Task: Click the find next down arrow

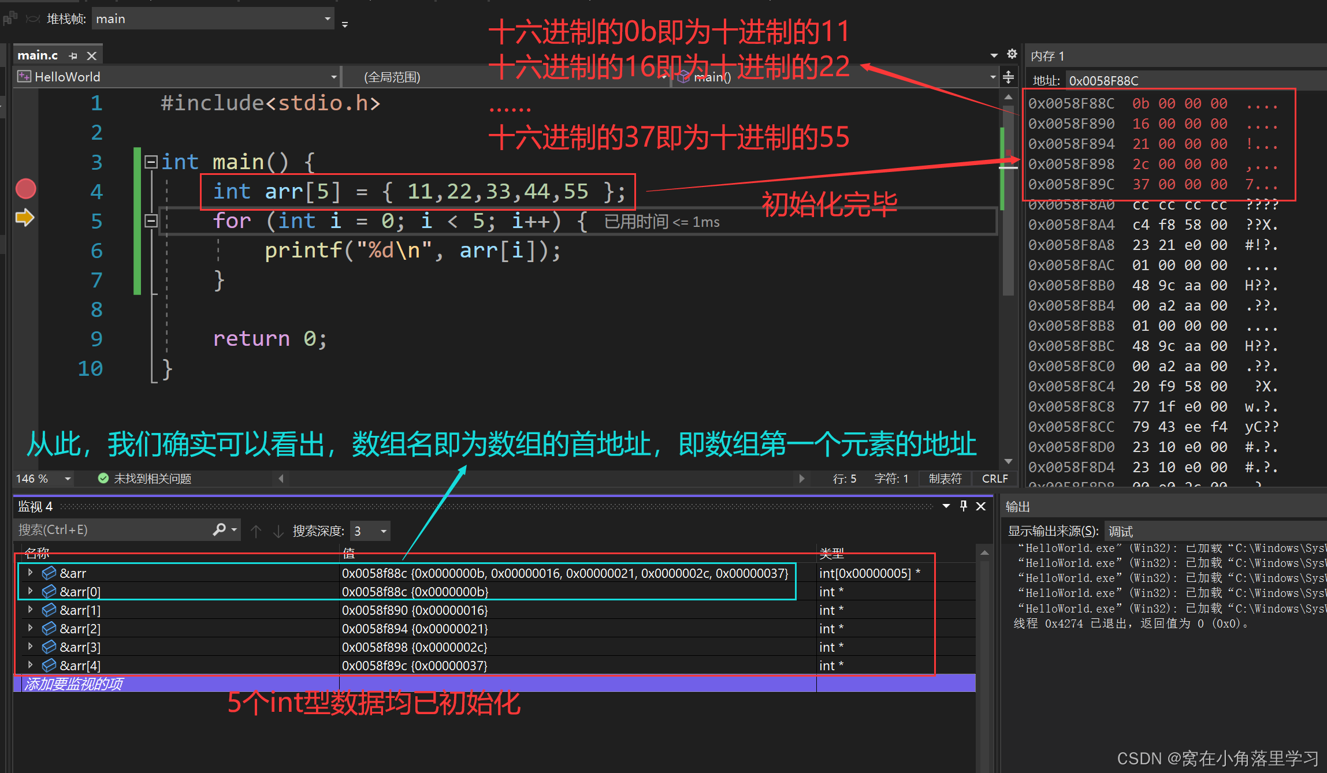Action: click(x=278, y=531)
